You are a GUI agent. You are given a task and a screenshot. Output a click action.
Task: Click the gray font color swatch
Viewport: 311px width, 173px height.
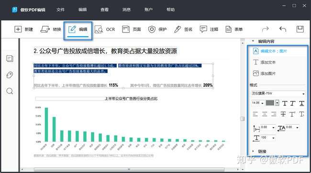pyautogui.click(x=270, y=103)
